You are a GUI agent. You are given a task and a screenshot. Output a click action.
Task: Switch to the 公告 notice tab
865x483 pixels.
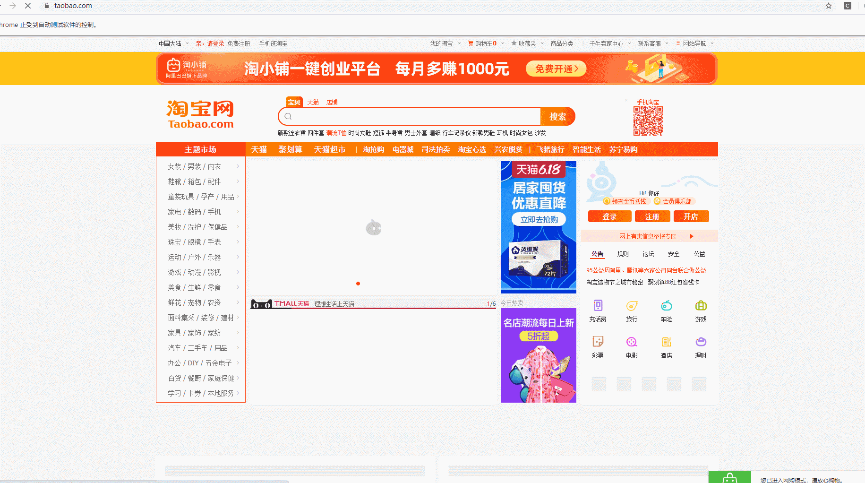pyautogui.click(x=597, y=254)
